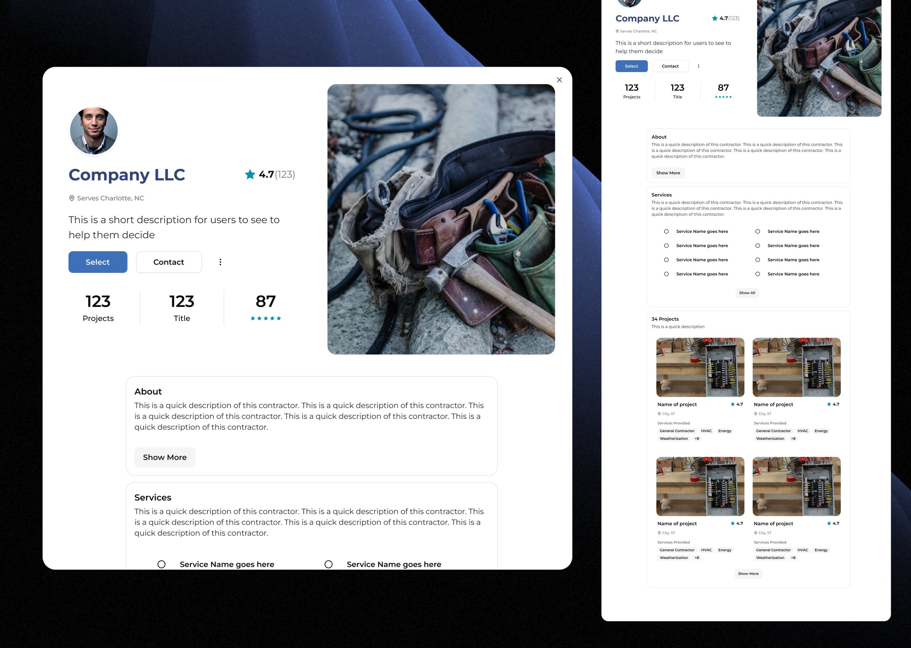The image size is (911, 648).
Task: Select the top-left service radio in the right panel
Action: pyautogui.click(x=666, y=231)
